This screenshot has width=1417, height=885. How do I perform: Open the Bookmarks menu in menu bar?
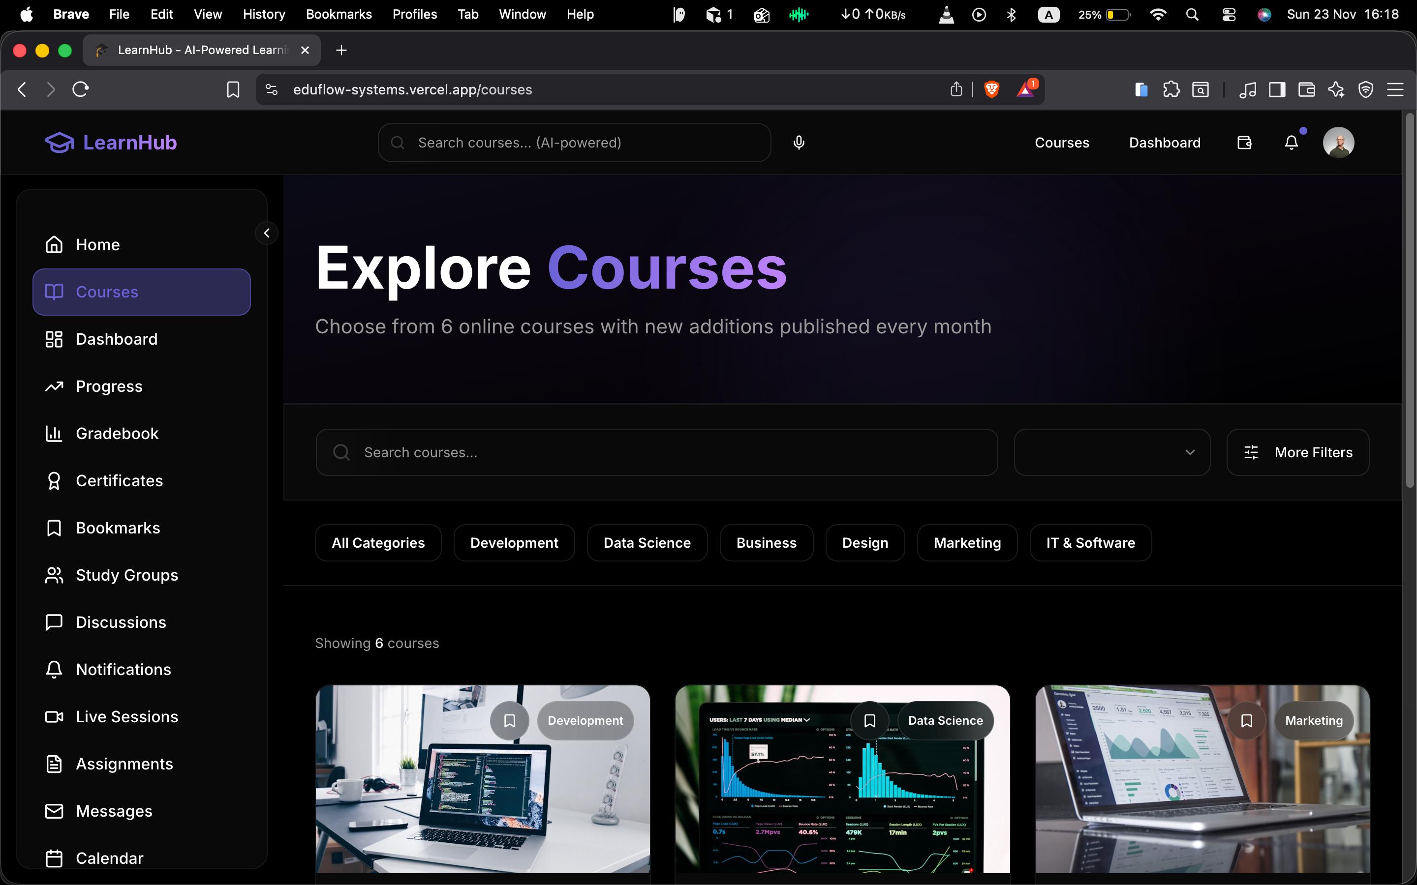tap(339, 14)
